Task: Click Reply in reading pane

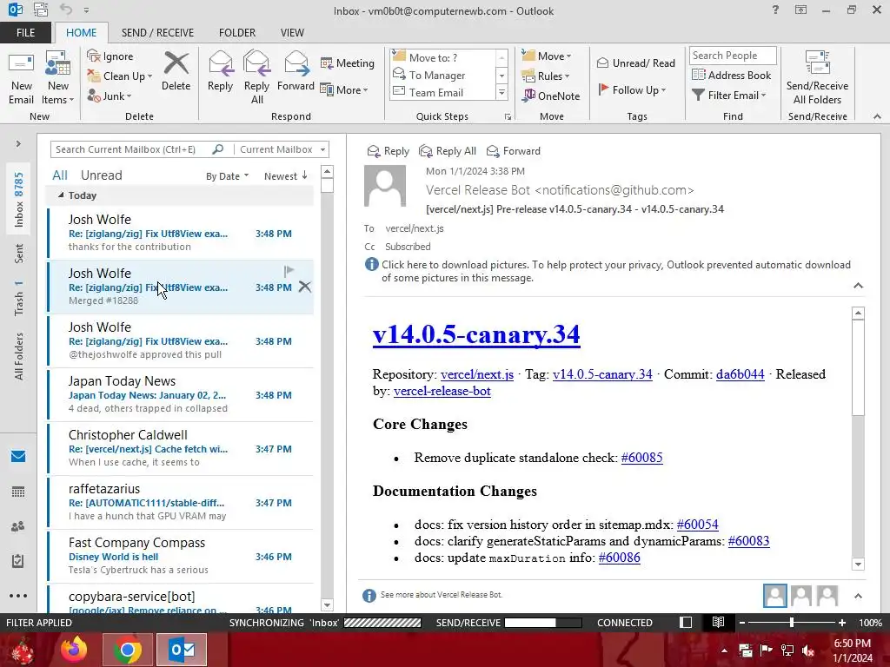Action: point(389,151)
